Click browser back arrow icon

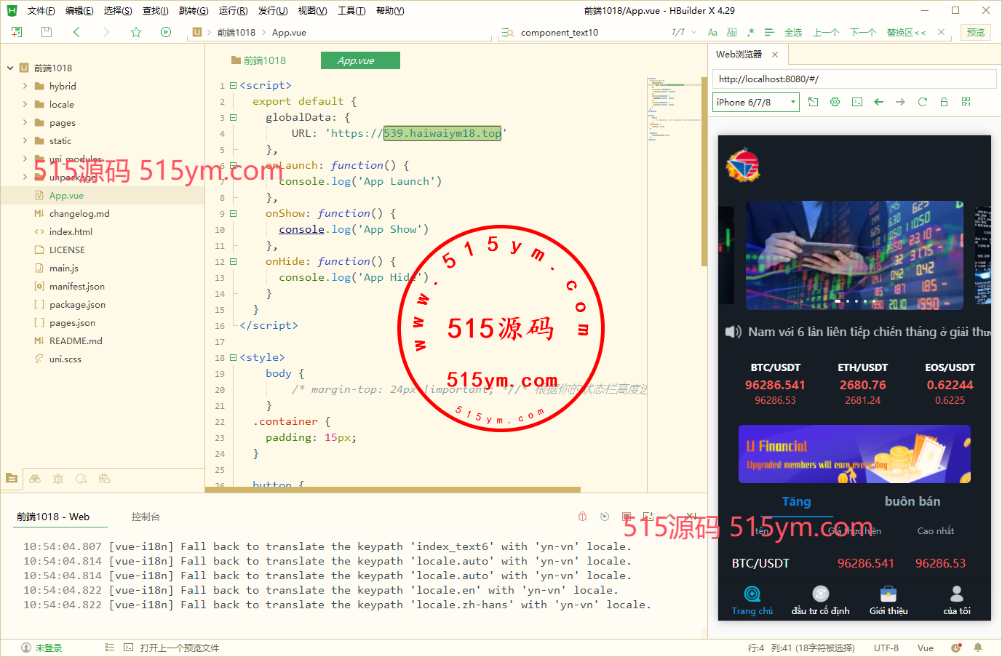click(878, 102)
